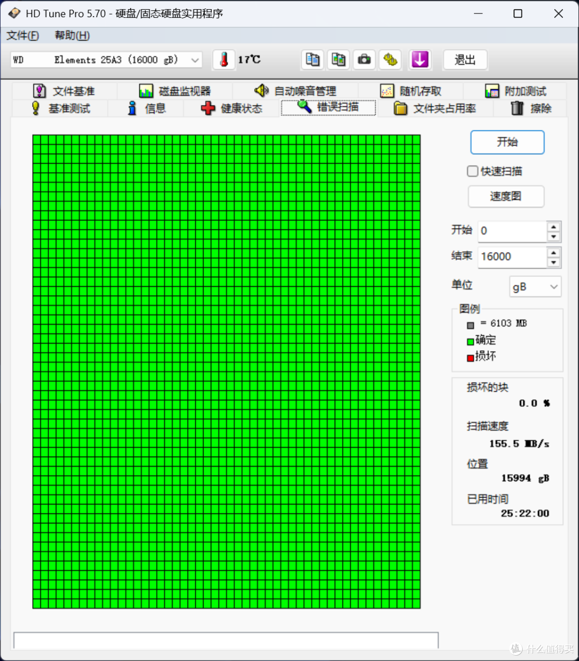Image resolution: width=579 pixels, height=661 pixels.
Task: Switch to the 文件基准 tab
Action: click(x=64, y=91)
